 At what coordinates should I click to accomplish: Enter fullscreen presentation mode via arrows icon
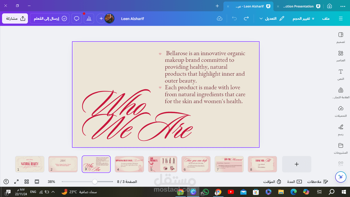[16, 182]
